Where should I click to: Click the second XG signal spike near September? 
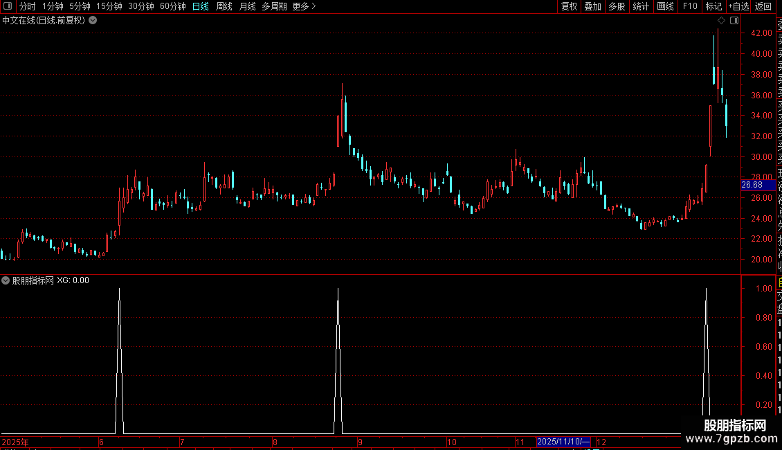[x=338, y=361]
